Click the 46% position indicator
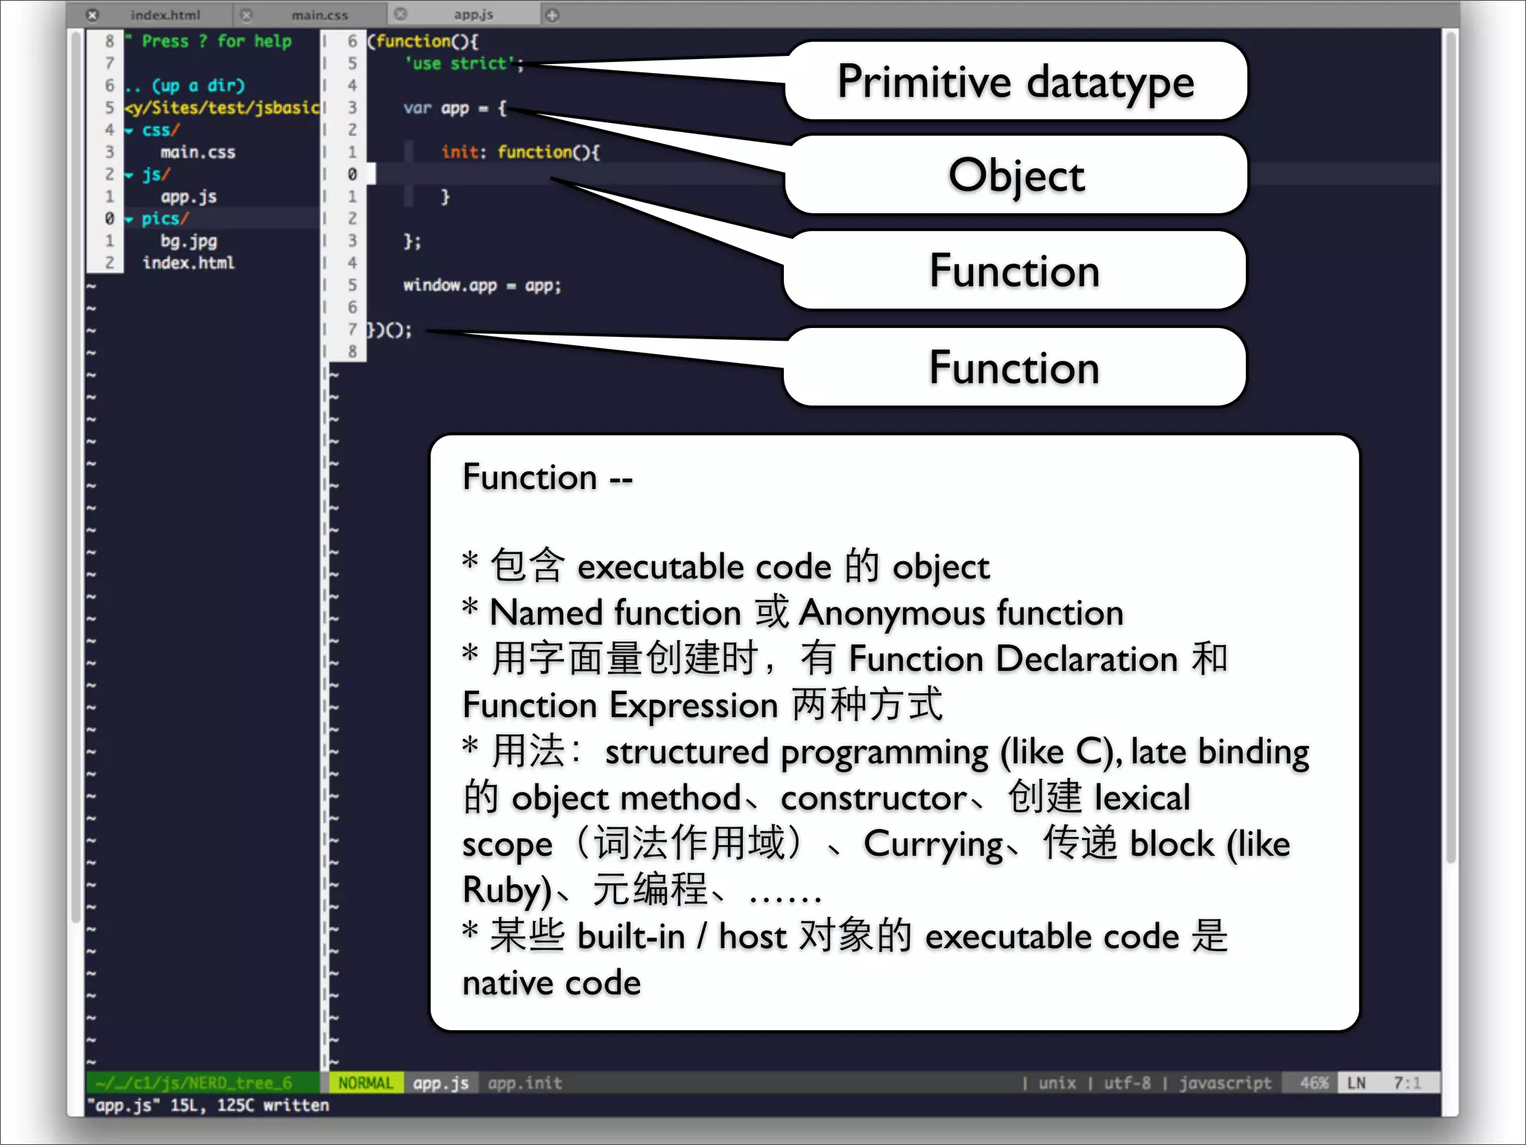The height and width of the screenshot is (1145, 1526). click(x=1314, y=1083)
